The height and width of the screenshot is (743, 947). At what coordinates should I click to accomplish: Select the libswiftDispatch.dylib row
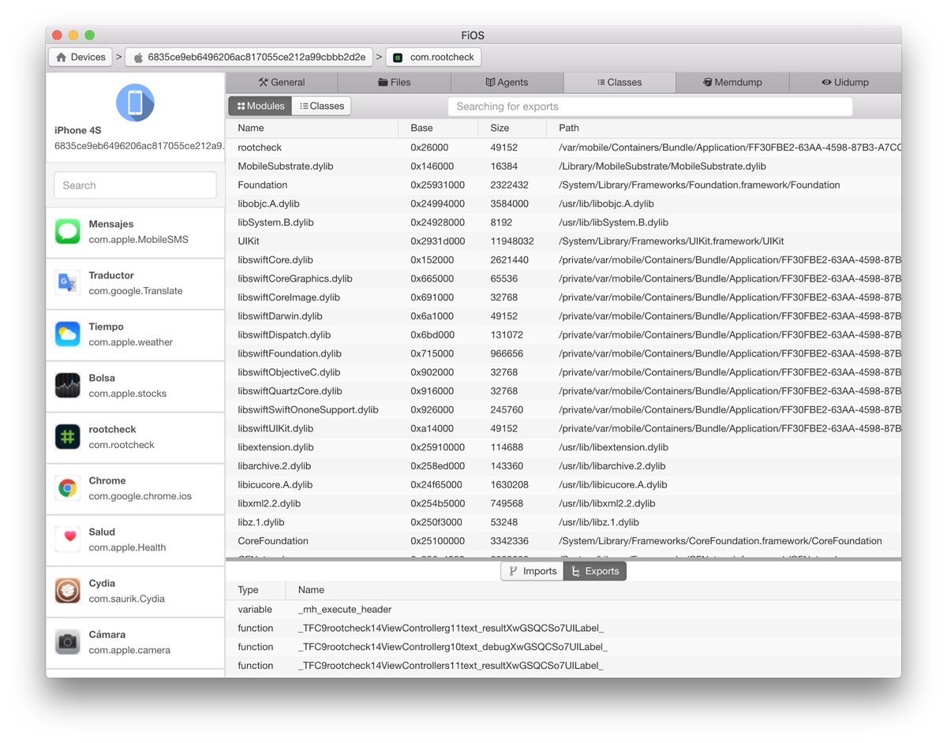click(x=563, y=335)
